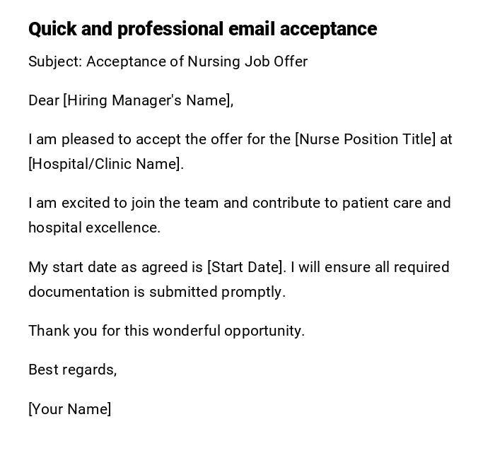This screenshot has height=453, width=495.
Task: Click the text "Nursing Job Offer"
Action: tap(248, 61)
